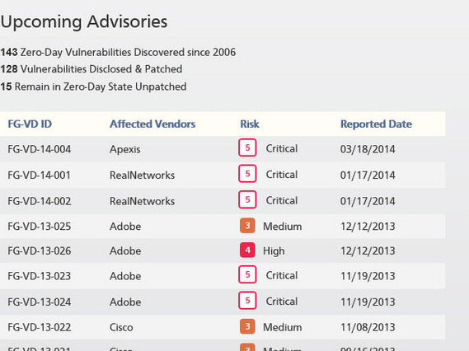Image resolution: width=469 pixels, height=351 pixels.
Task: Click Apexis vendor cell
Action: tap(124, 149)
